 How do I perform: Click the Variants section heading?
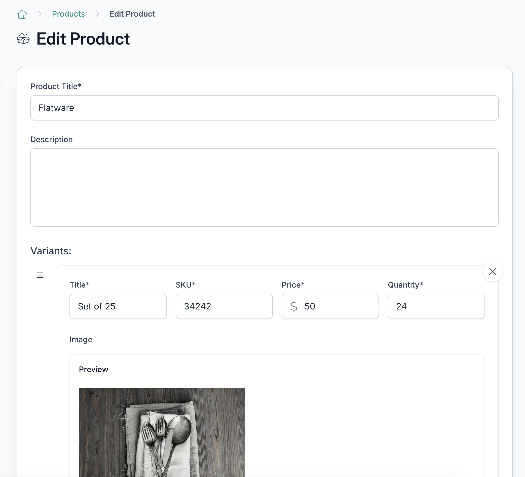[51, 251]
